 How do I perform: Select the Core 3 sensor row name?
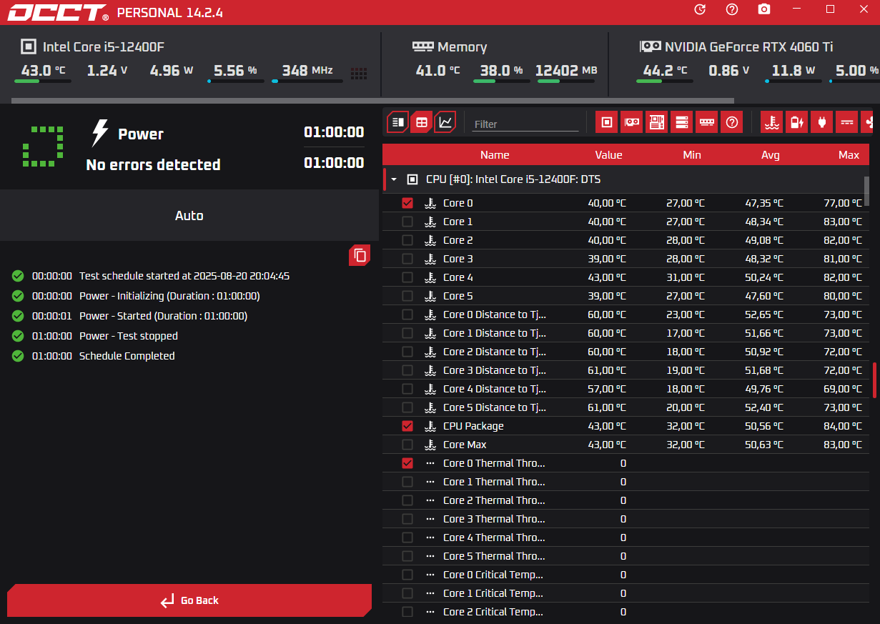pyautogui.click(x=458, y=259)
